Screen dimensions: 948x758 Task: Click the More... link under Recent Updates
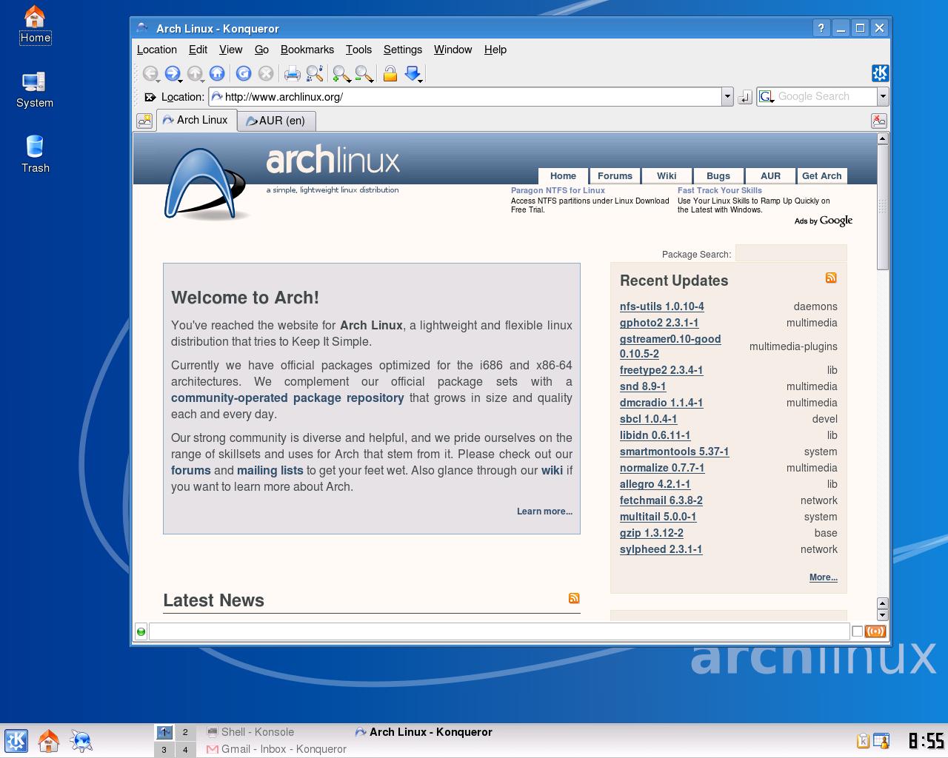(x=824, y=577)
